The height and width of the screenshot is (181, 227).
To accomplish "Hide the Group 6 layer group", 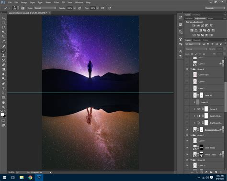I will click(x=187, y=69).
